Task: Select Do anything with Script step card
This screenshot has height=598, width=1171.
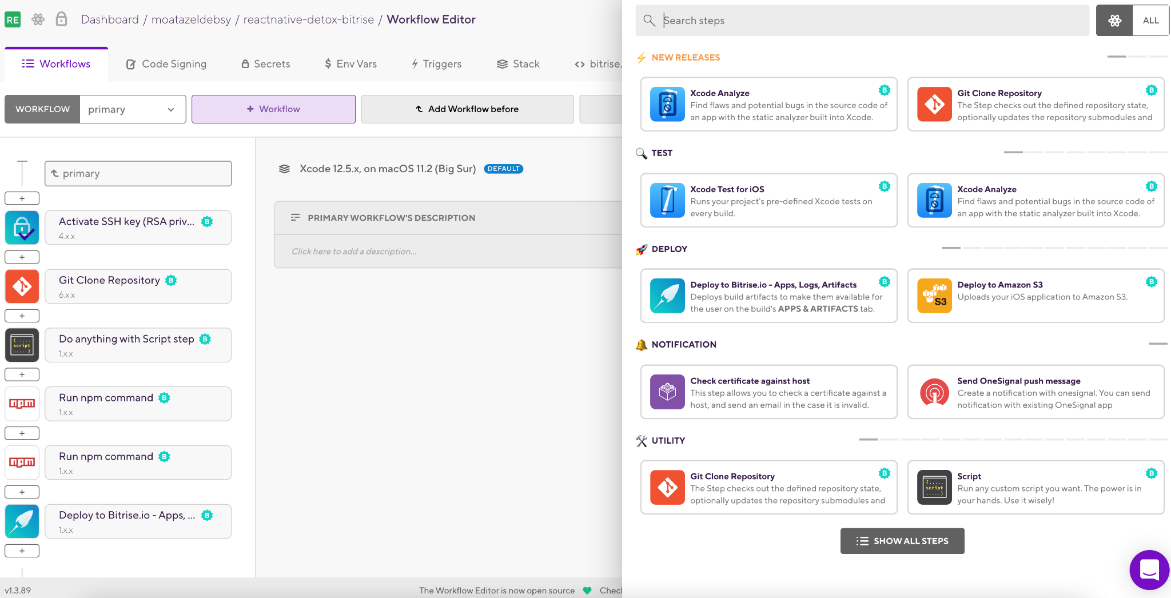Action: point(138,345)
